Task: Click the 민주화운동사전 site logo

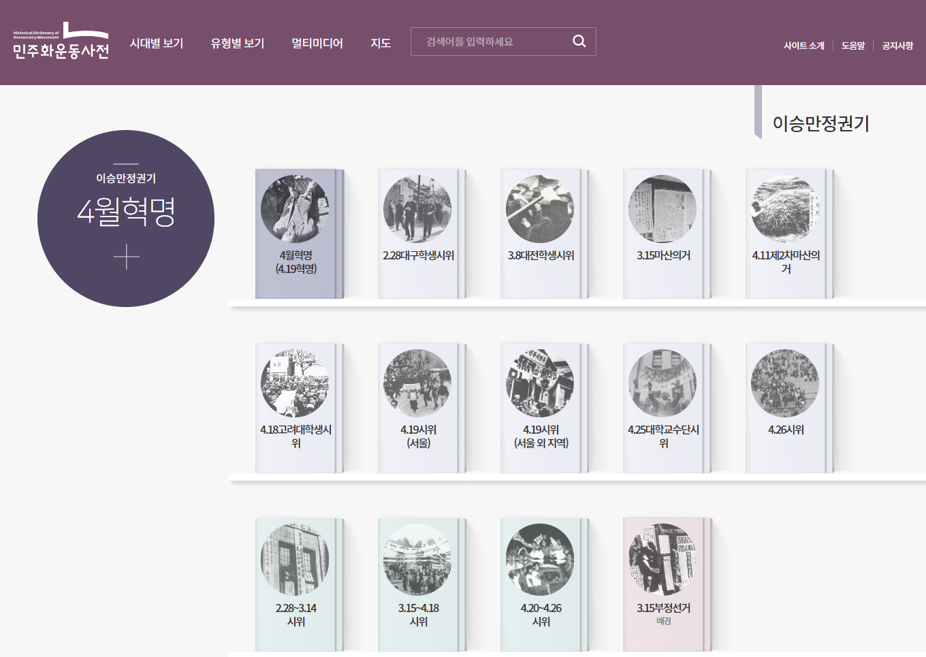Action: click(61, 42)
